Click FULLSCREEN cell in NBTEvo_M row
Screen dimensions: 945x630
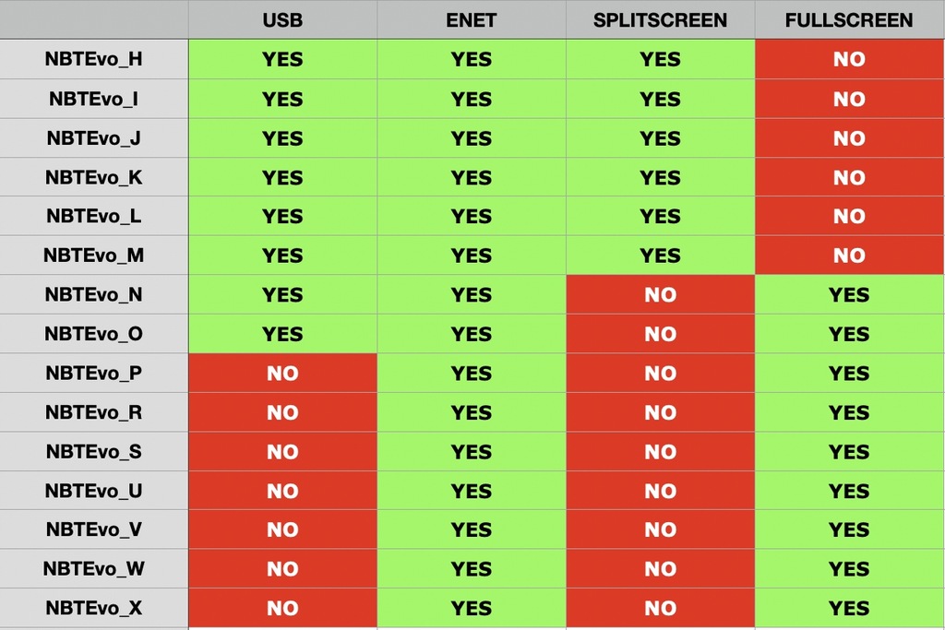click(849, 256)
